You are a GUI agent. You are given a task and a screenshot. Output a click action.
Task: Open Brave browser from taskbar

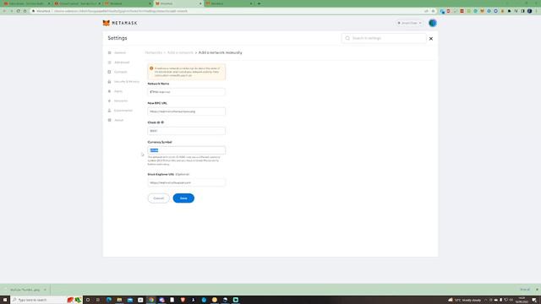pos(183,300)
